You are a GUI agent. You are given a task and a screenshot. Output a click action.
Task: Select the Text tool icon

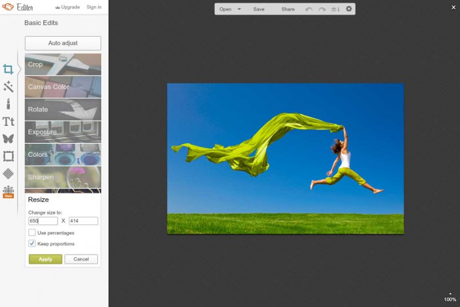(x=8, y=121)
